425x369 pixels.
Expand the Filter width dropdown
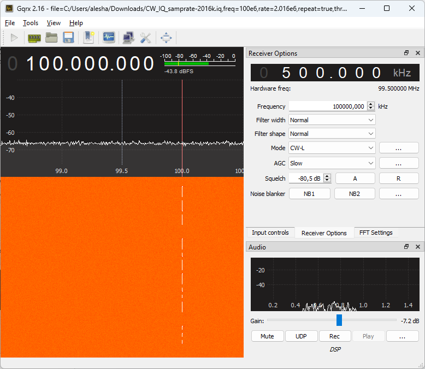click(x=332, y=120)
